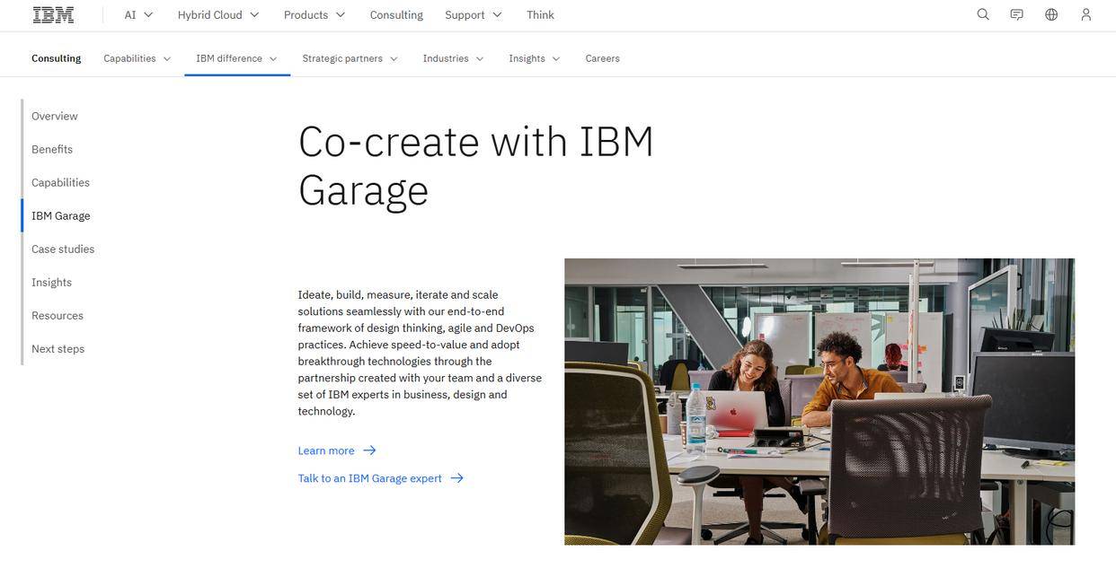Jump to Insights in the side menu
Viewport: 1116px width, 577px height.
tap(51, 282)
